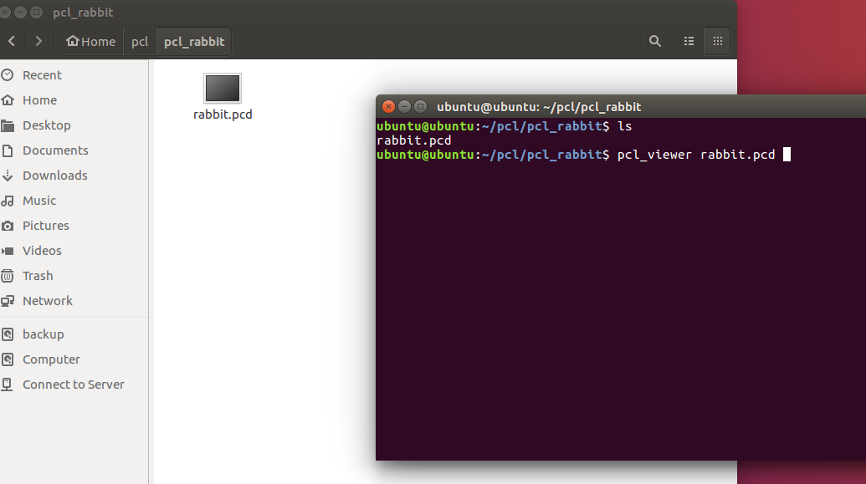Open Trash in sidebar
866x484 pixels.
[74, 276]
